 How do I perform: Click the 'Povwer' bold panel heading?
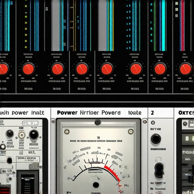pyautogui.click(x=67, y=113)
